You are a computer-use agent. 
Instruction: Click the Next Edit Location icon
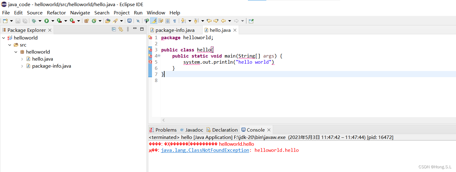[216, 21]
